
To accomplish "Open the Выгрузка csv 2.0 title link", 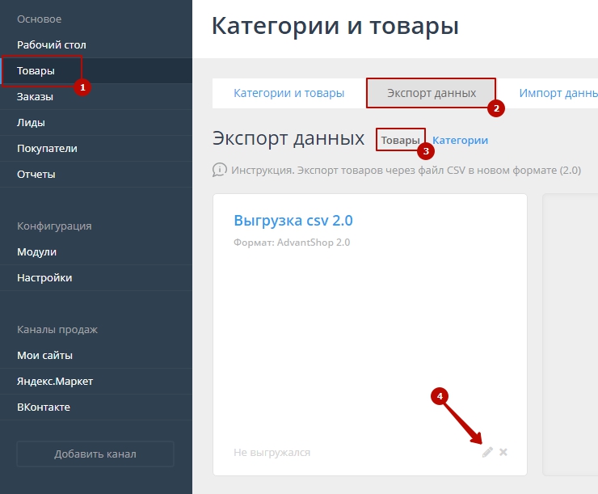I will pyautogui.click(x=293, y=221).
